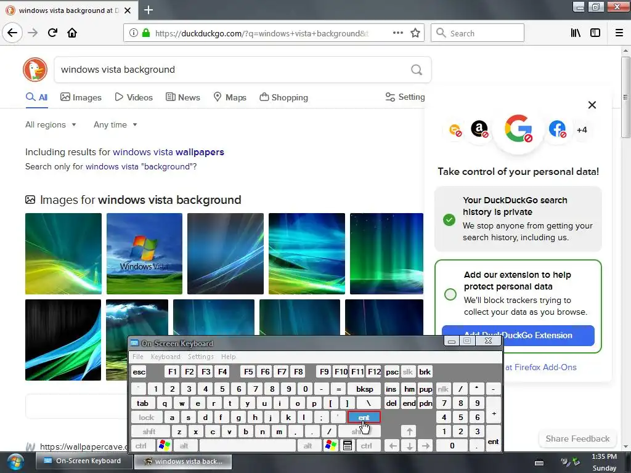Submit search with the magnifier icon
Viewport: 631px width, 473px height.
pyautogui.click(x=417, y=70)
